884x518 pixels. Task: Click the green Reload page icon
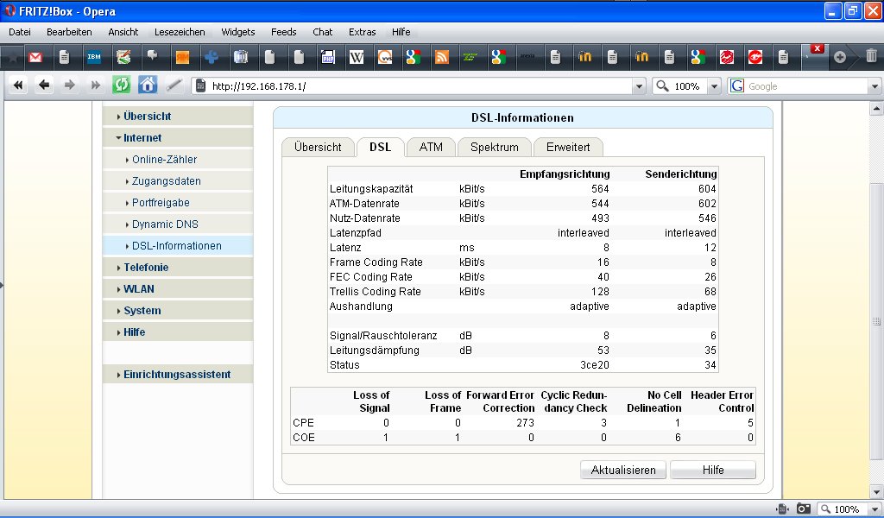tap(122, 85)
